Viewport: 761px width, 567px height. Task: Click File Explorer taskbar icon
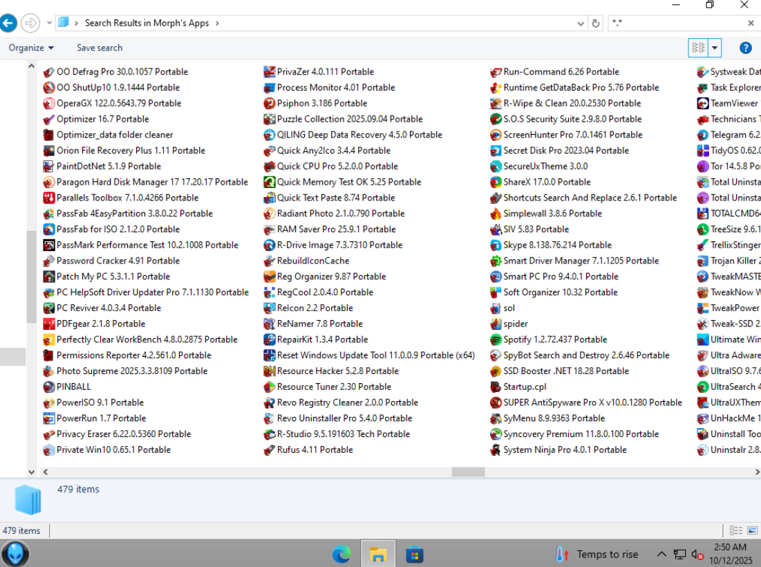(x=378, y=555)
